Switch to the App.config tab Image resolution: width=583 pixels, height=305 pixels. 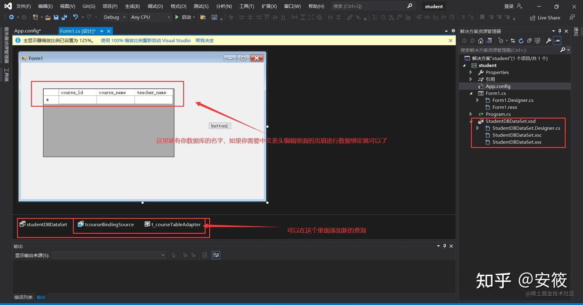pyautogui.click(x=27, y=31)
